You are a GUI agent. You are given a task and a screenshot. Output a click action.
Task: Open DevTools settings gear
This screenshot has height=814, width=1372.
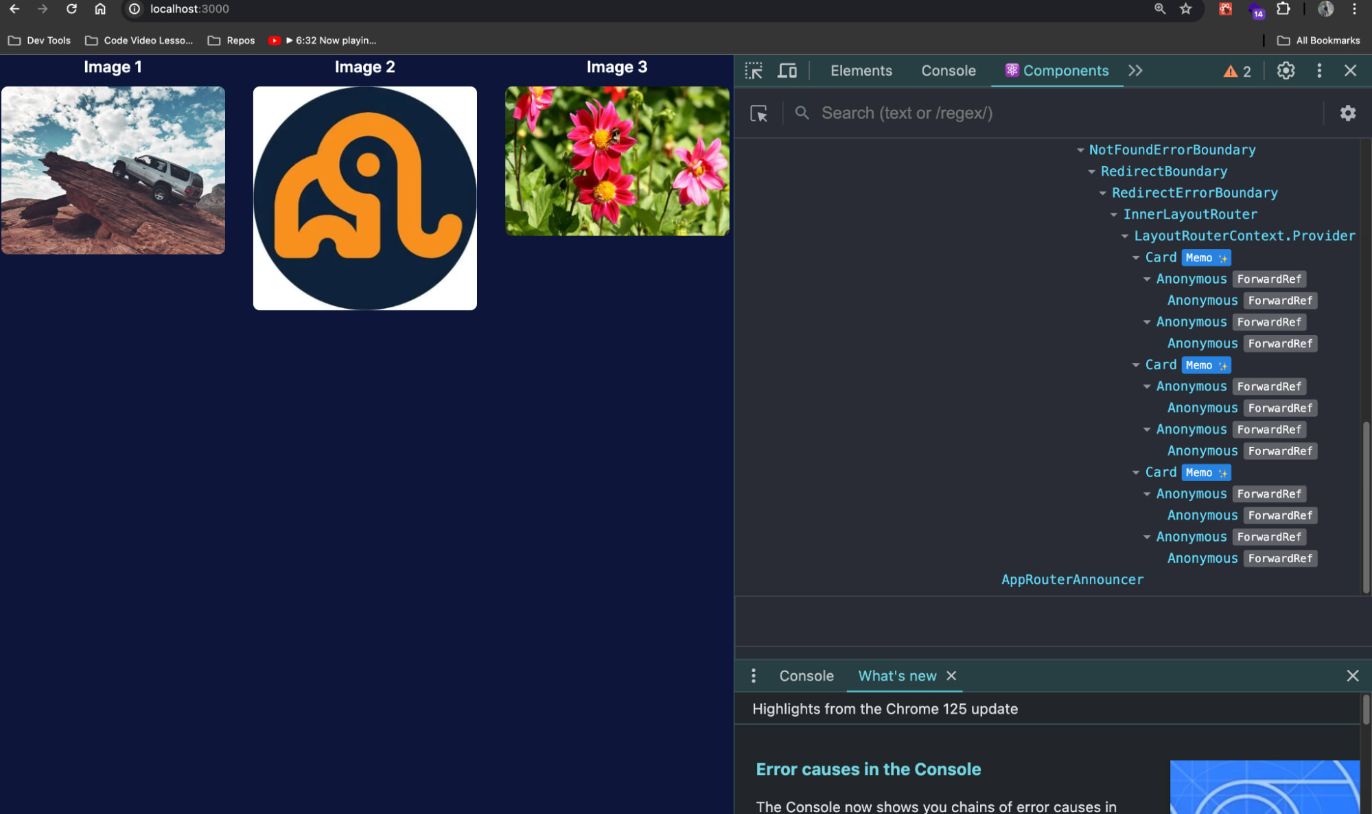click(1286, 71)
